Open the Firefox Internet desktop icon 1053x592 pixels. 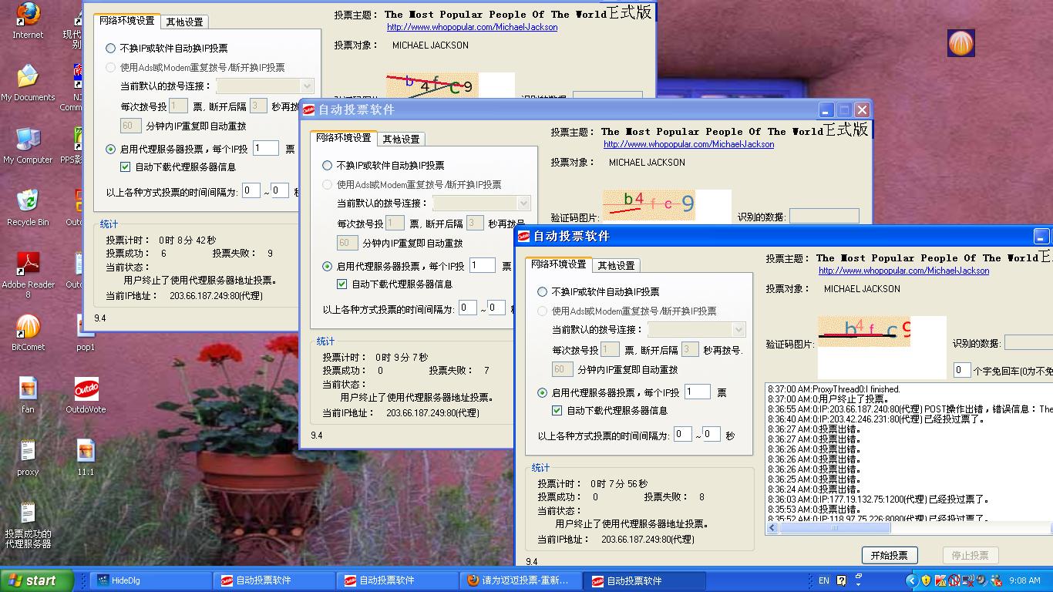click(28, 15)
